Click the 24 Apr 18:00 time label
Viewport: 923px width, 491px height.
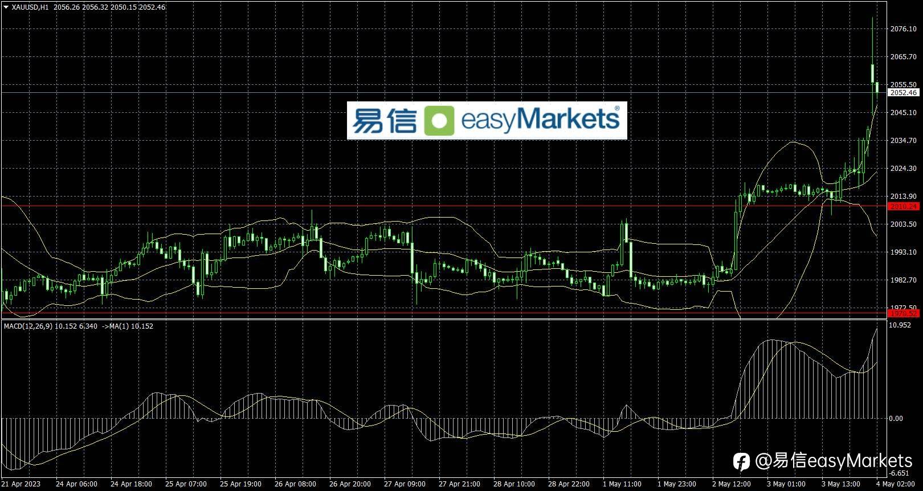tap(131, 484)
